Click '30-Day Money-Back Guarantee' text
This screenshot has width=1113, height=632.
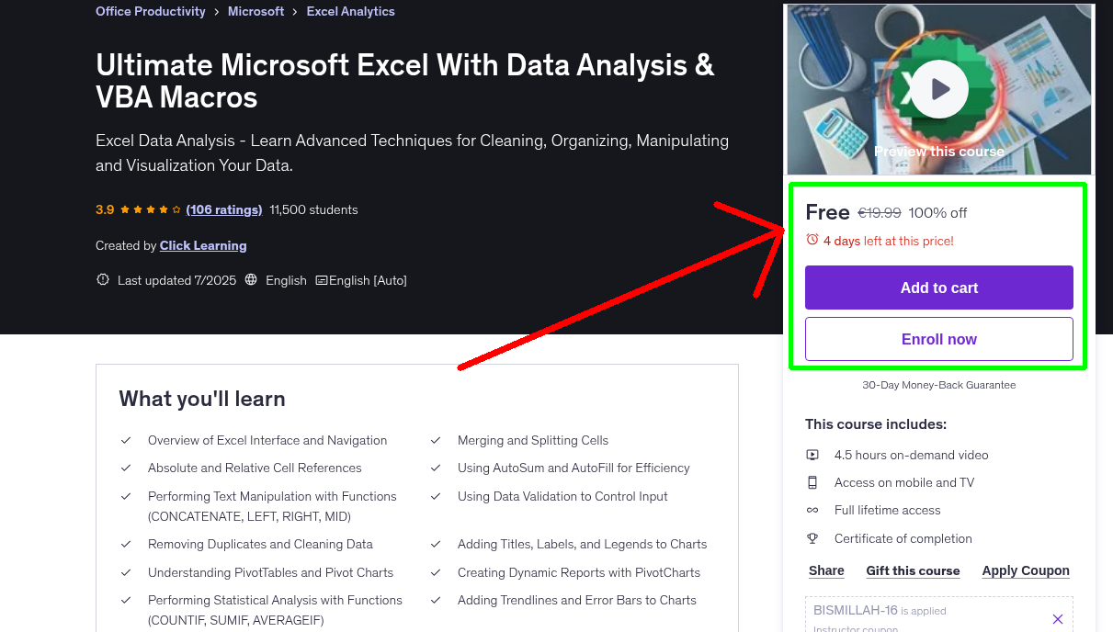[939, 385]
